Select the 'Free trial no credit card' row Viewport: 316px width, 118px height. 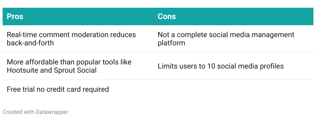pos(58,89)
